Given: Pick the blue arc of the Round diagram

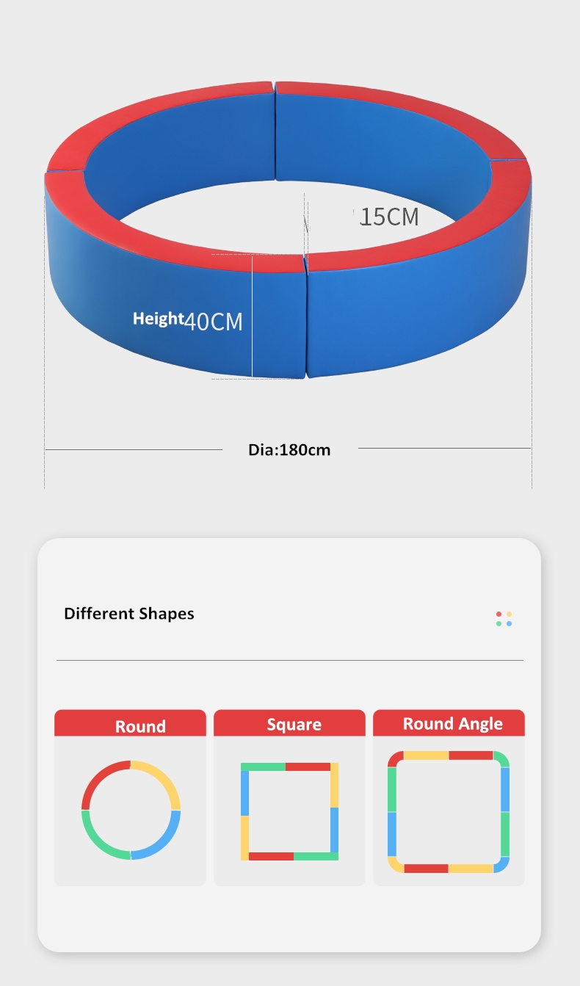Looking at the screenshot, I should click(x=162, y=844).
